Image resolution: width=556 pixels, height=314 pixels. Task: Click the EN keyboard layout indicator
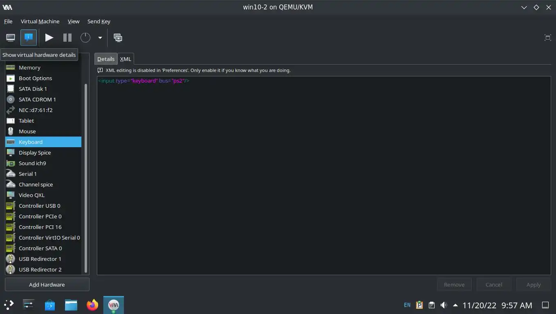coord(407,305)
